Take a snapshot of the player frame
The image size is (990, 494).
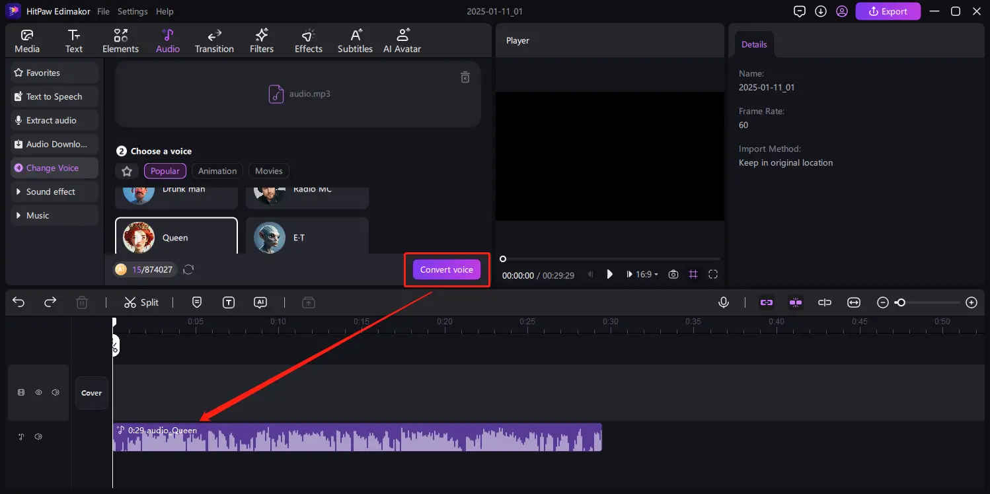(673, 274)
